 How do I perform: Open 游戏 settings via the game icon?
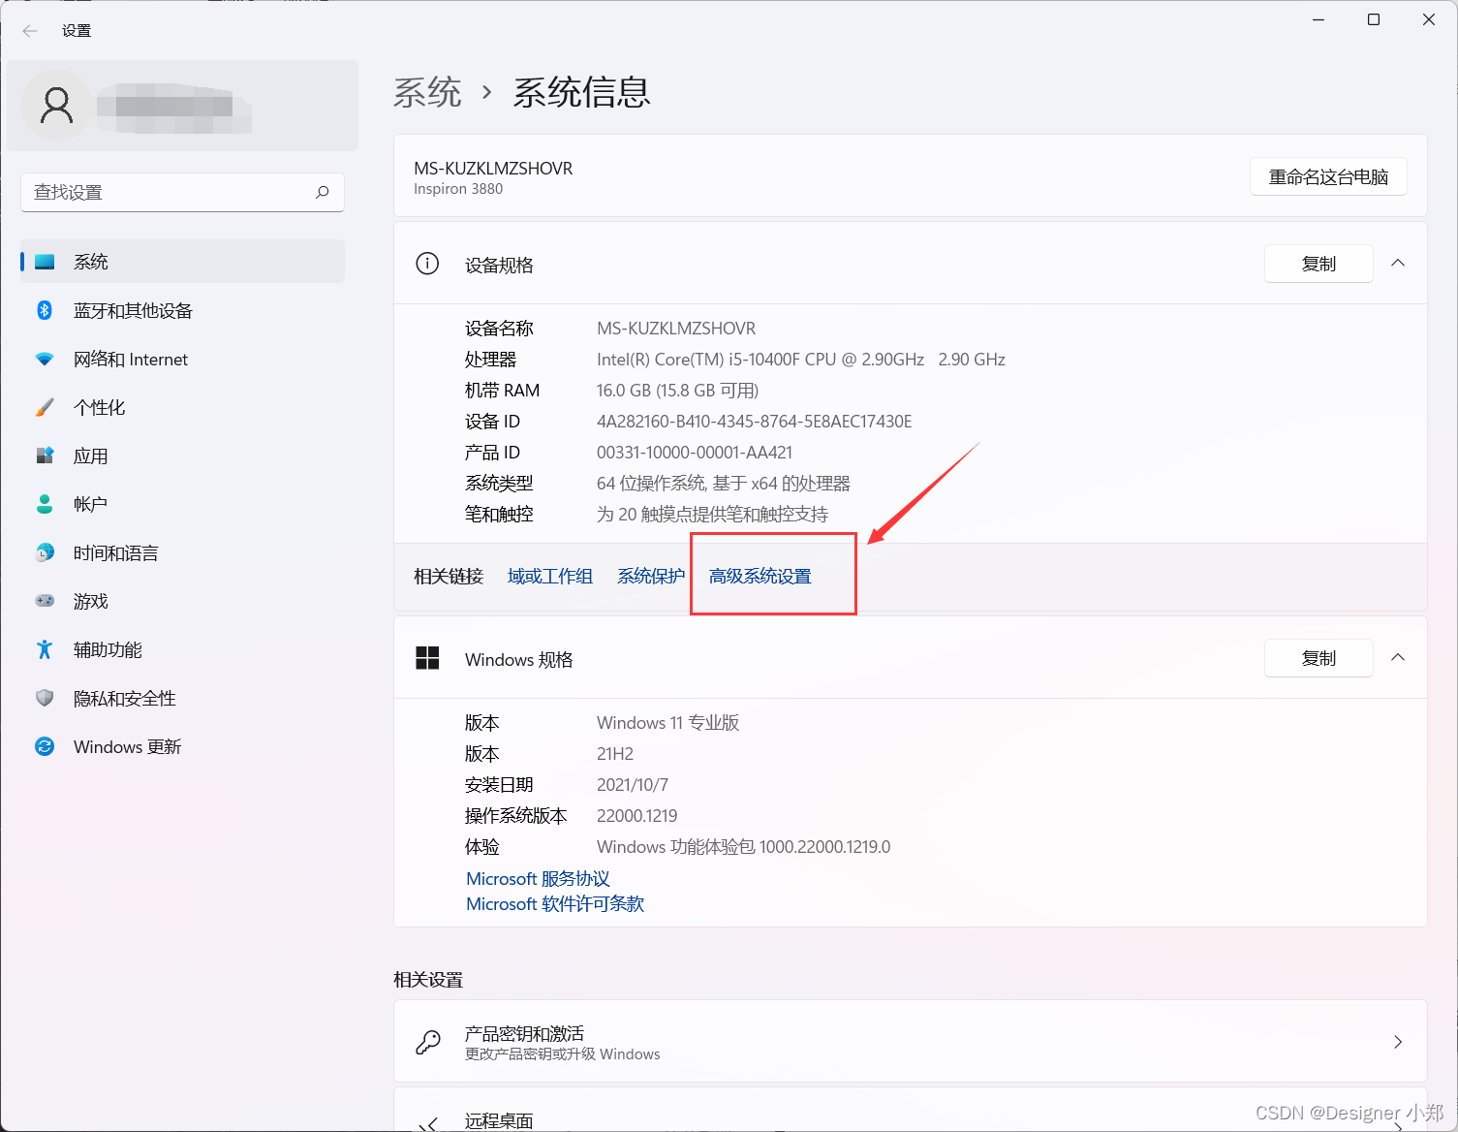coord(45,601)
